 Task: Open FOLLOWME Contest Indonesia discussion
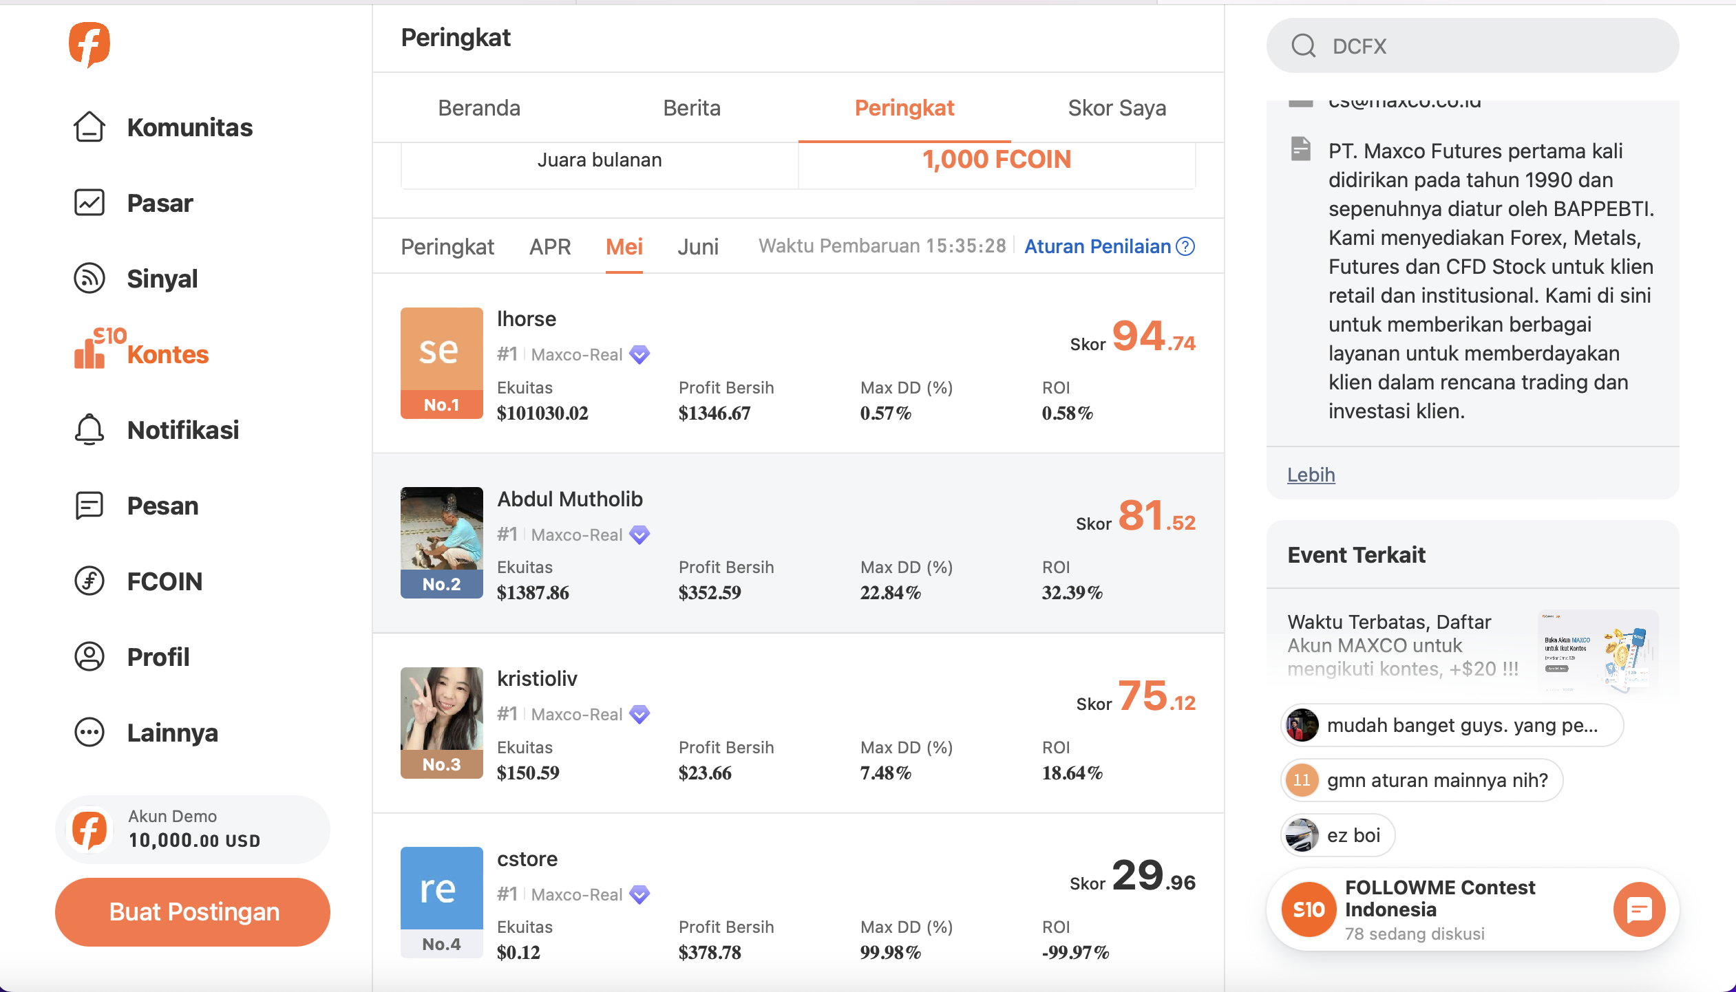tap(1473, 909)
